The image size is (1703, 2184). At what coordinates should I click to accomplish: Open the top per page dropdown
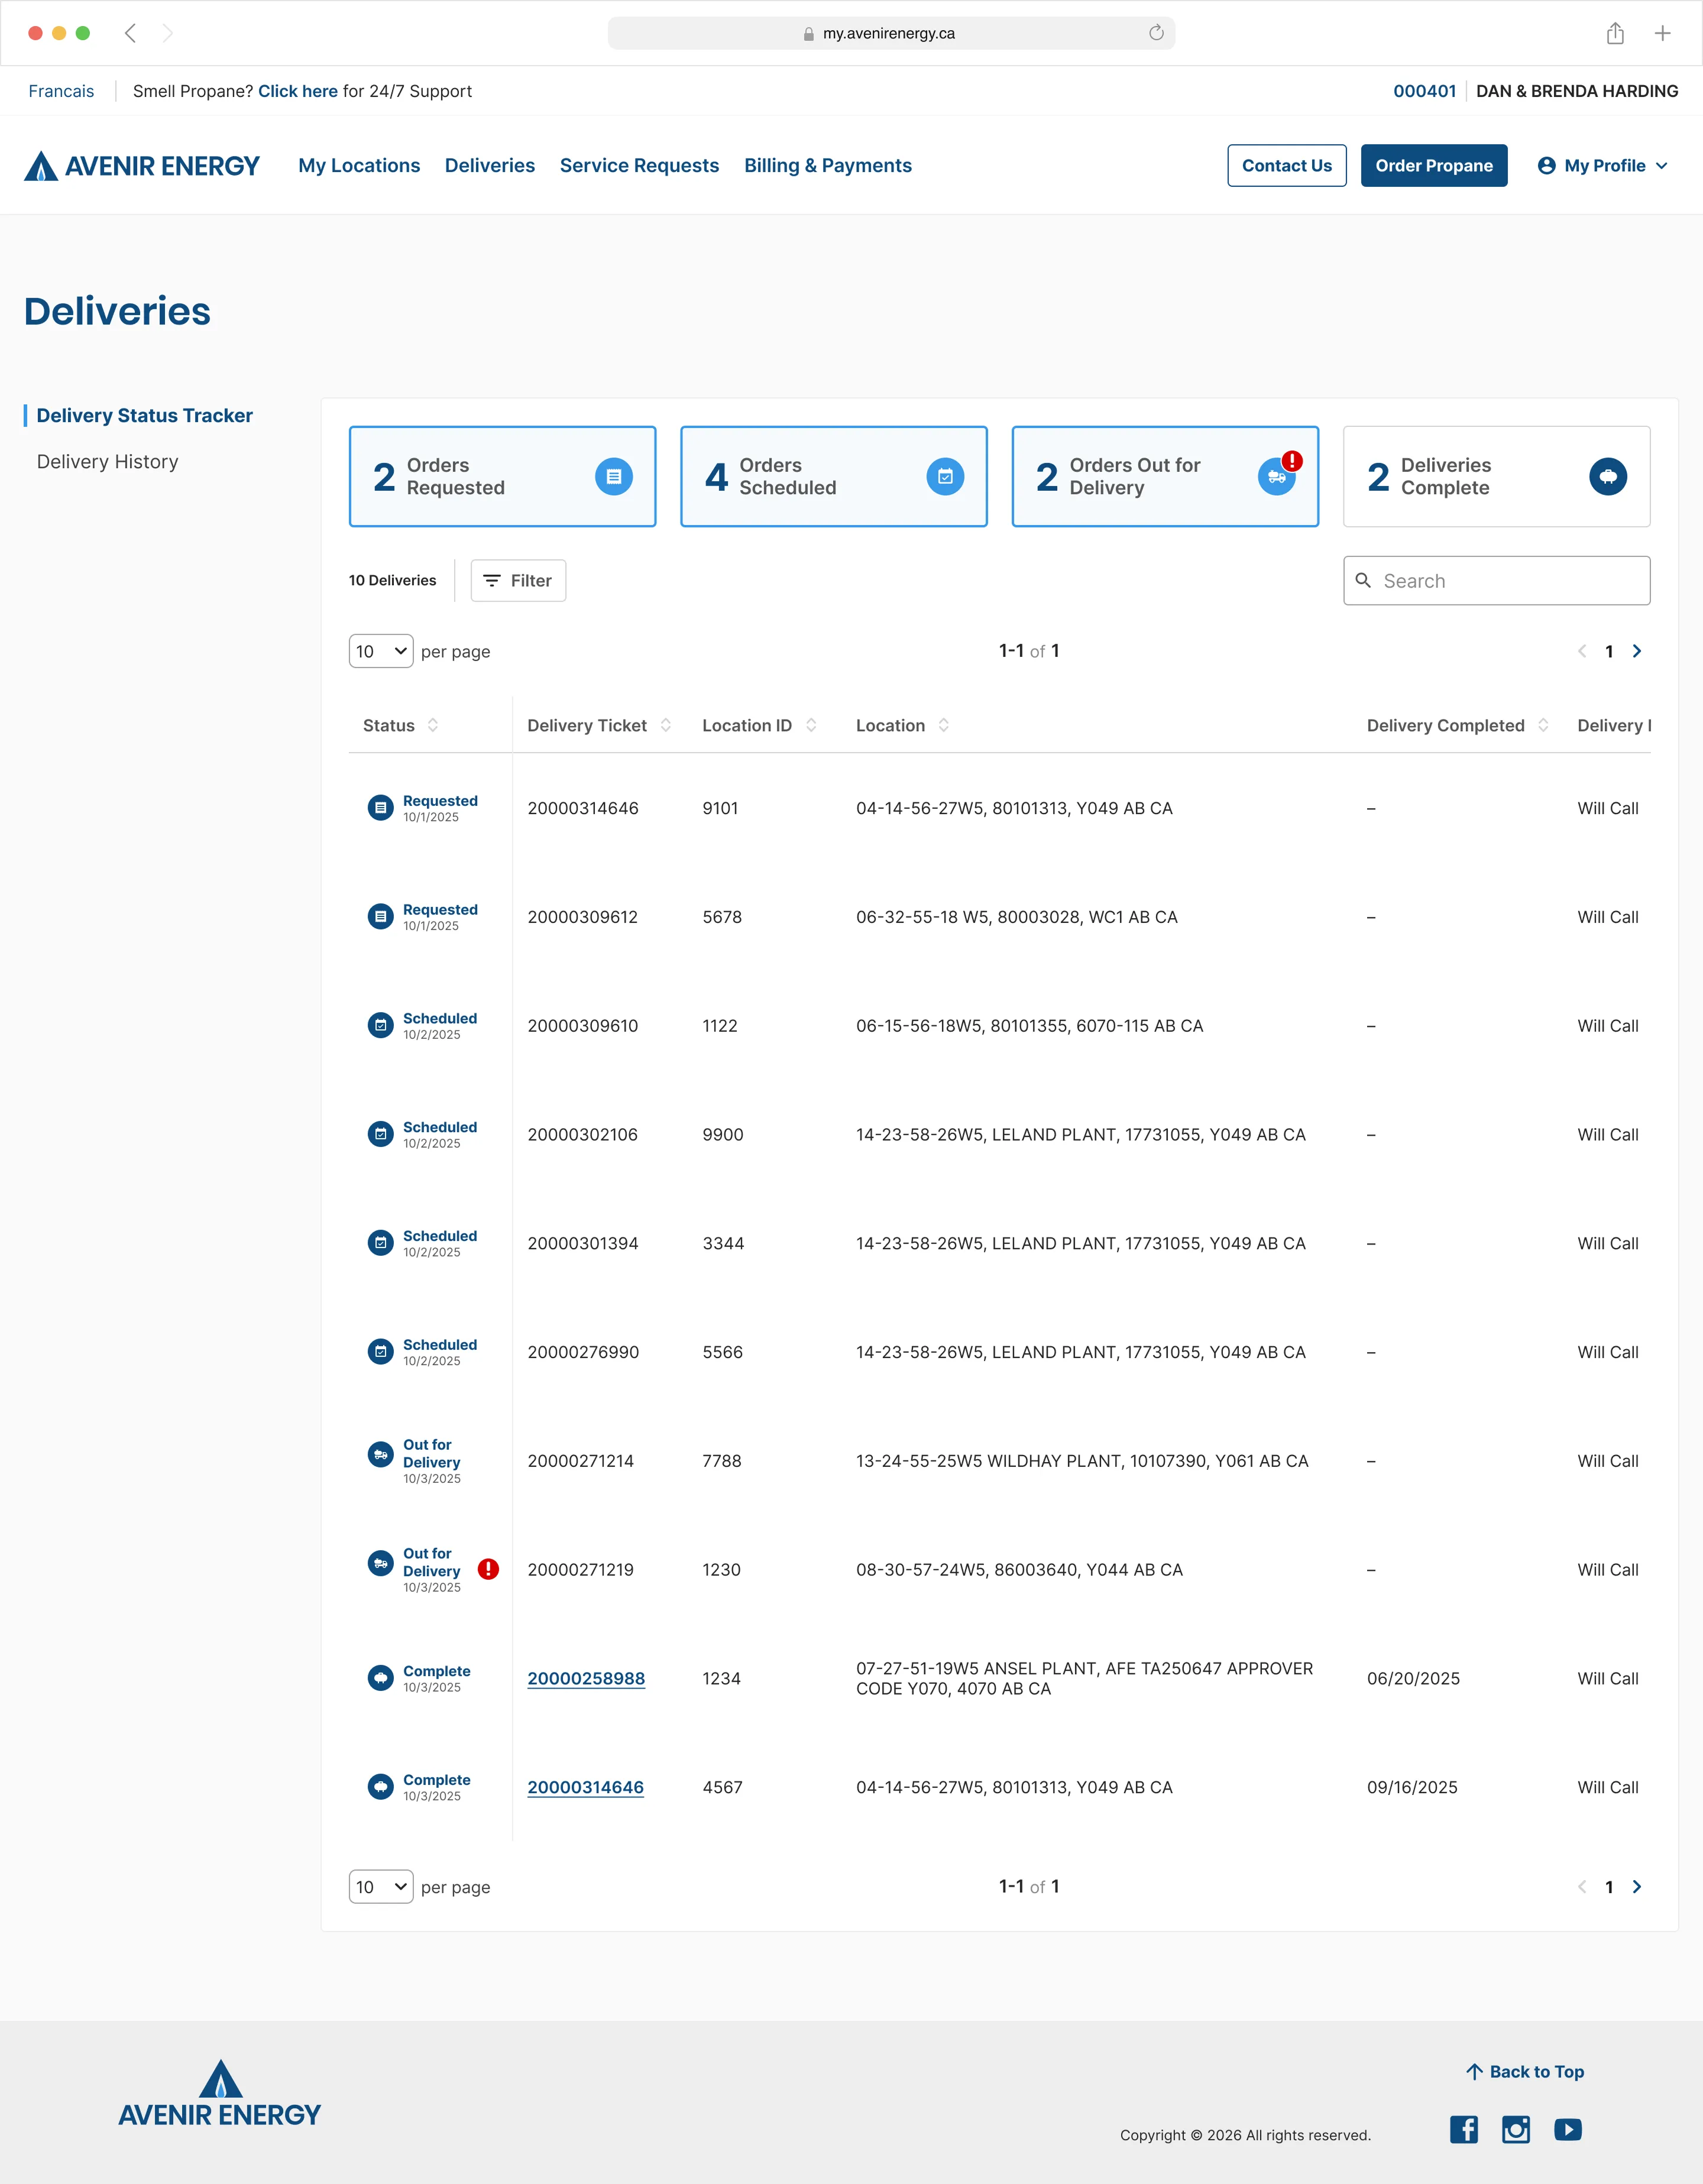381,651
